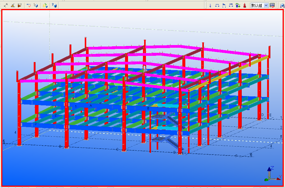Click the measure bolt spacing icon

pyautogui.click(x=19, y=5)
